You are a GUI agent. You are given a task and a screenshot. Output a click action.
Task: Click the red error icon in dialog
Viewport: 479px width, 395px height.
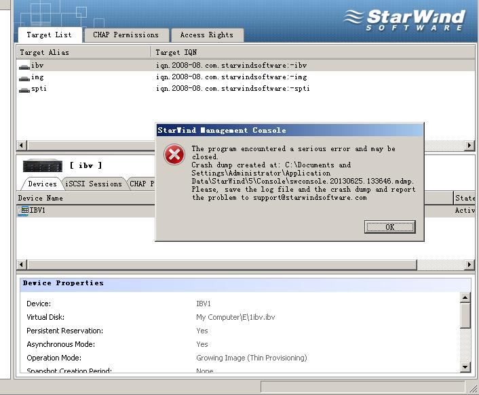click(174, 154)
